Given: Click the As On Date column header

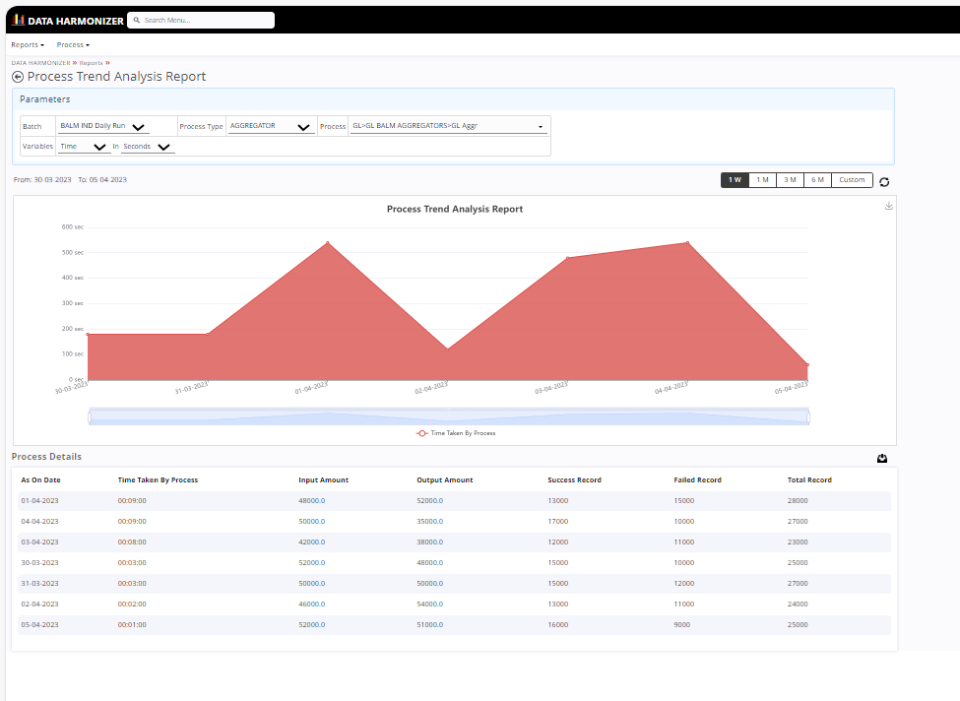Looking at the screenshot, I should coord(40,480).
